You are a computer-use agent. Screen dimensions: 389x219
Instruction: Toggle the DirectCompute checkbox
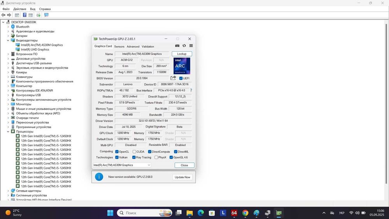click(x=150, y=152)
